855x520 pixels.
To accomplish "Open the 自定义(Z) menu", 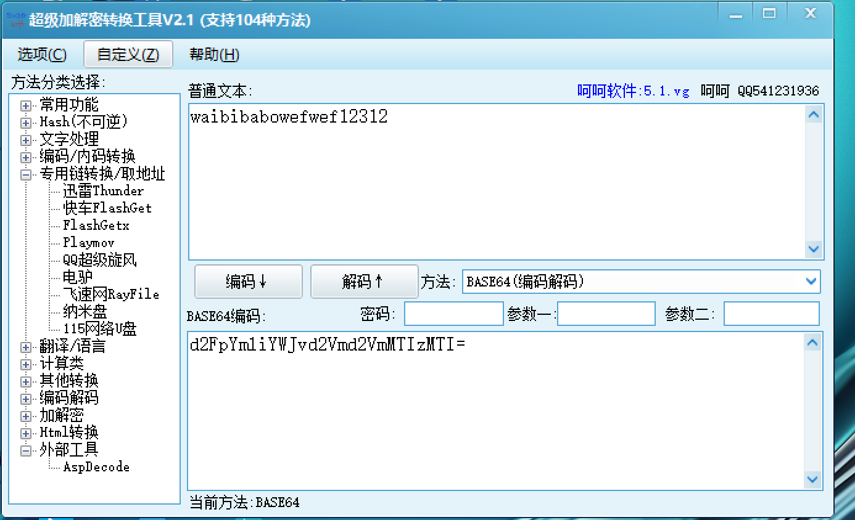I will [x=128, y=54].
